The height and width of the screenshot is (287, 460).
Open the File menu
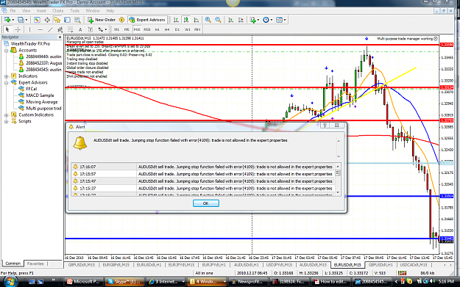pos(13,11)
